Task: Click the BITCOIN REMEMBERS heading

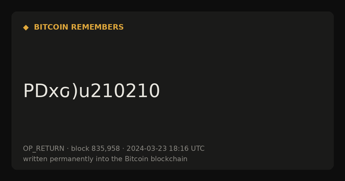Action: click(79, 27)
